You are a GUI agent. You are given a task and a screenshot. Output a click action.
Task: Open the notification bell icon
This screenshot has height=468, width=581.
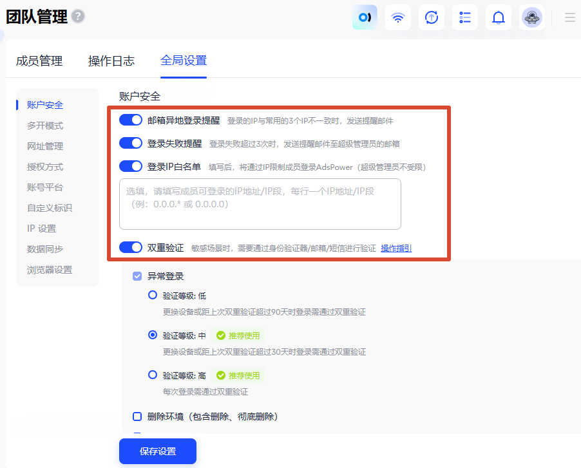(x=499, y=17)
